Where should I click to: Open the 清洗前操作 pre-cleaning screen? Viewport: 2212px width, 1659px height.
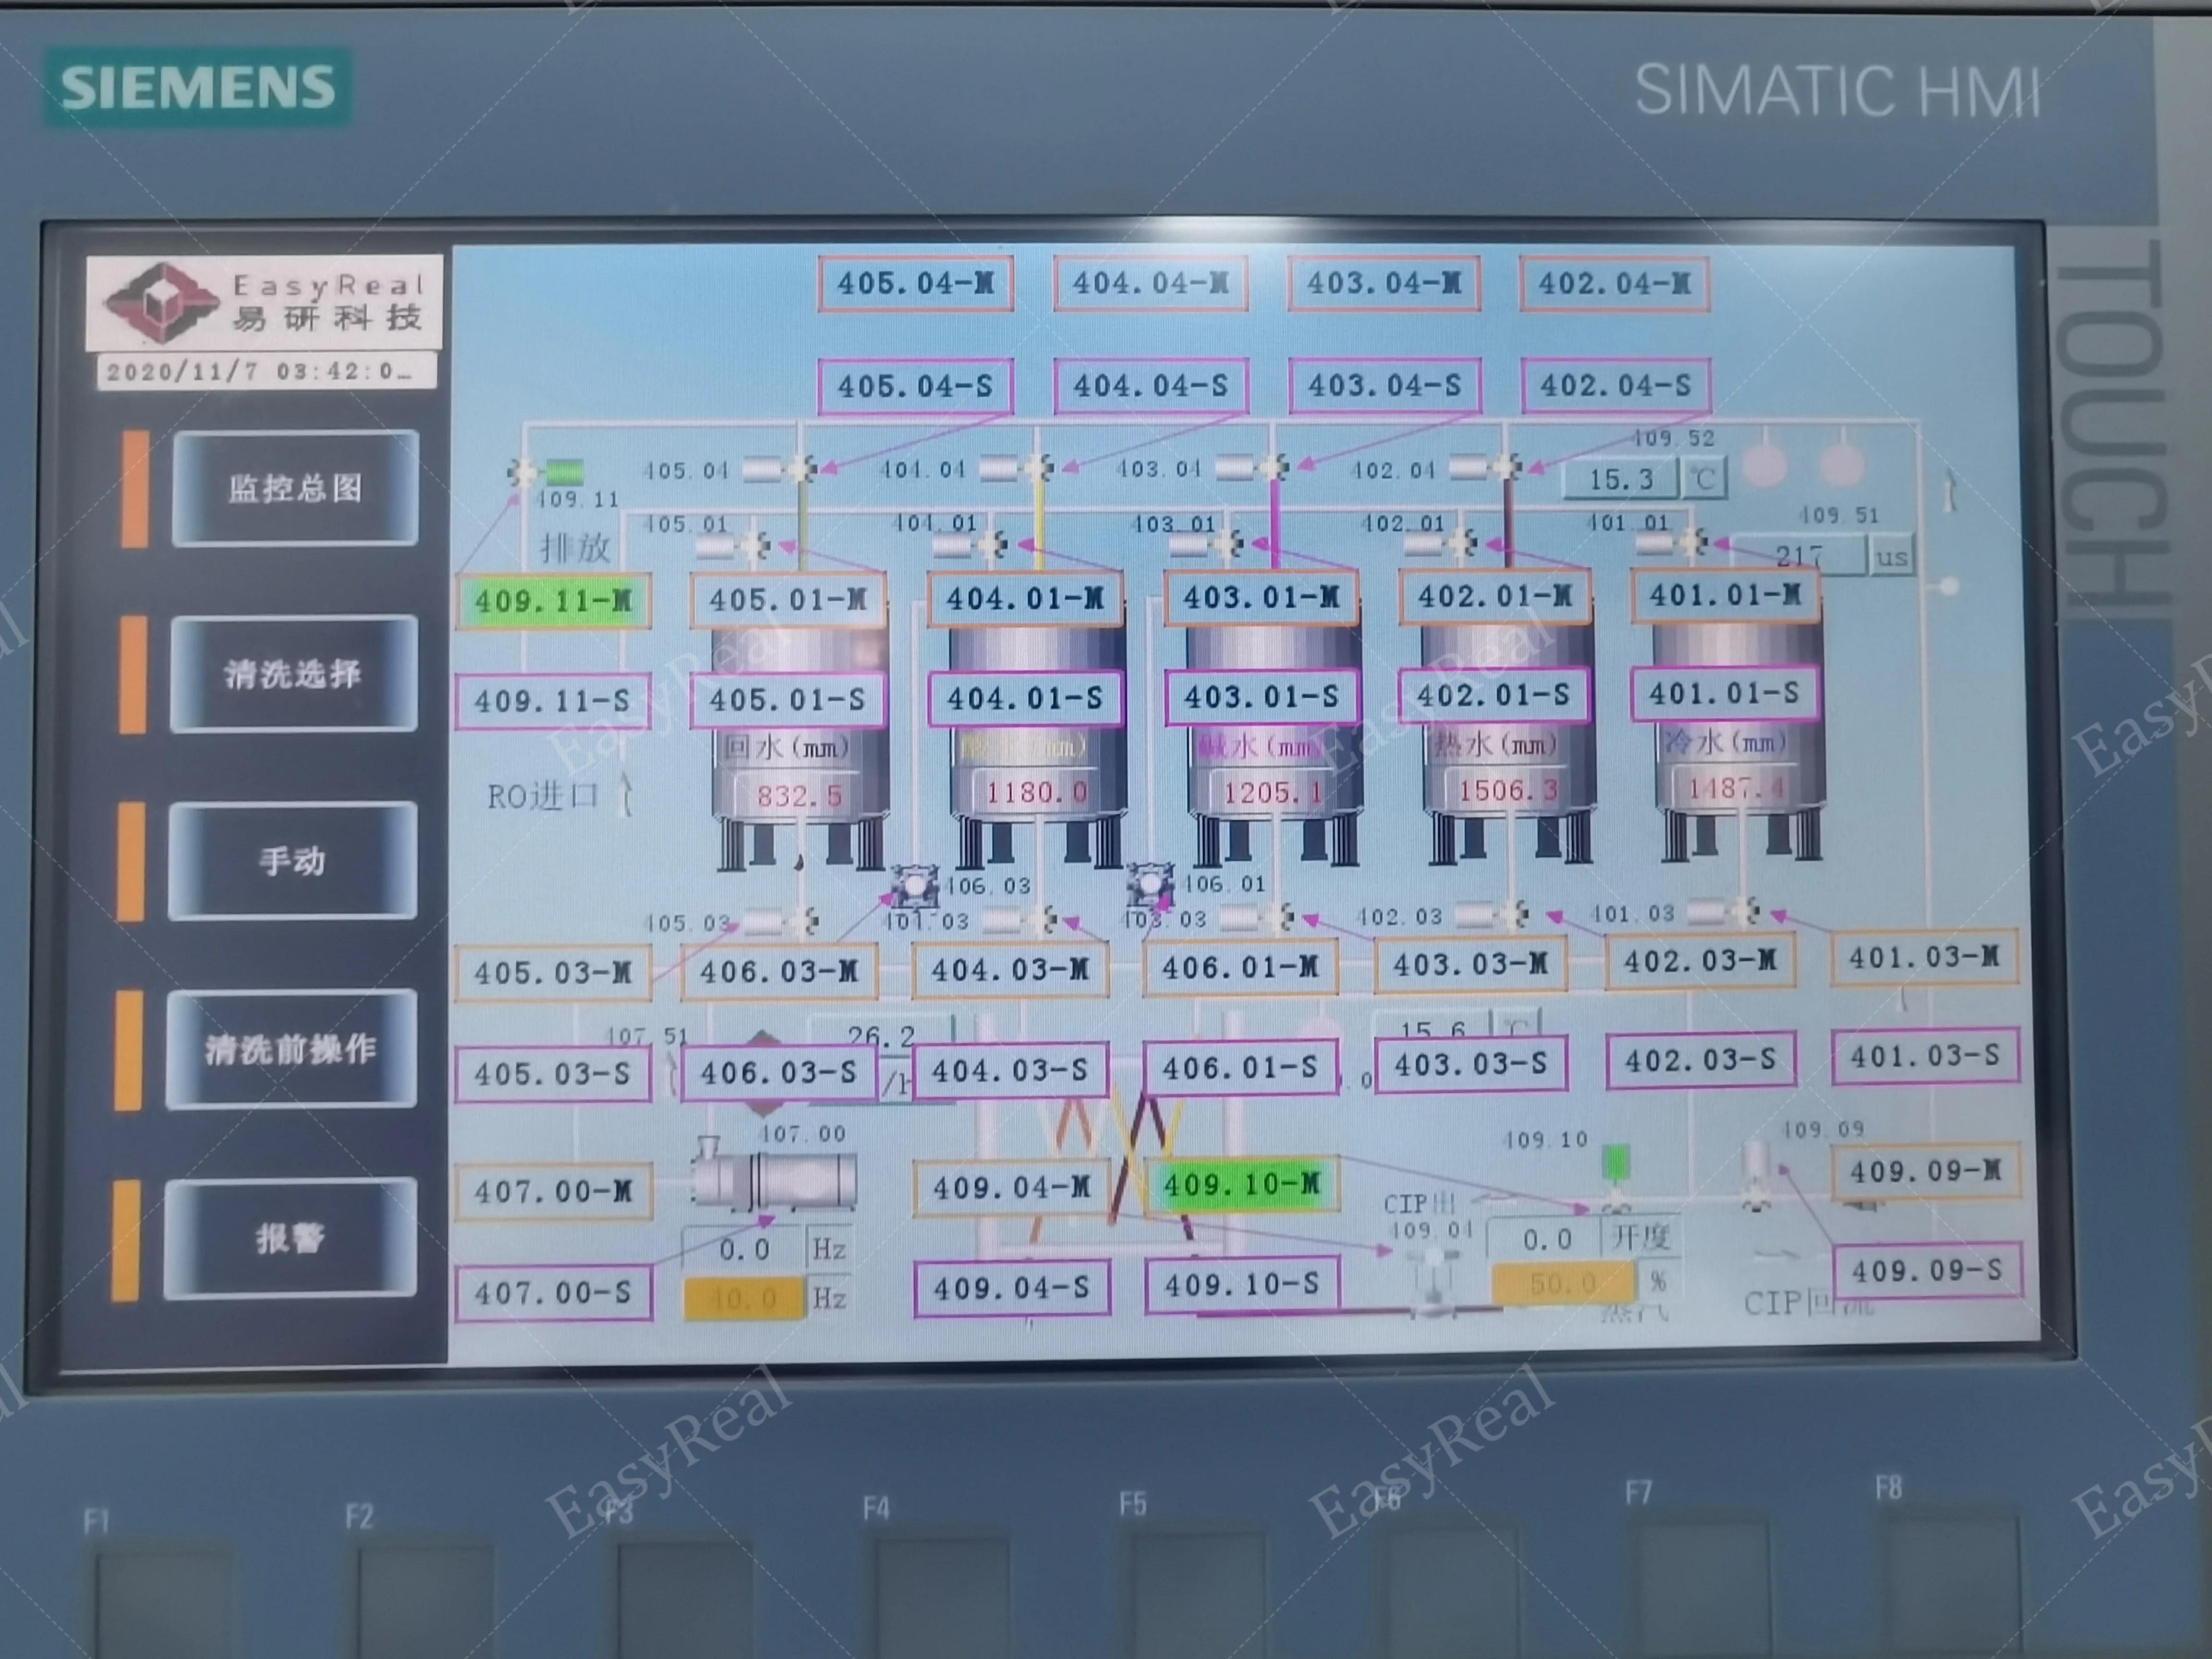[291, 1049]
